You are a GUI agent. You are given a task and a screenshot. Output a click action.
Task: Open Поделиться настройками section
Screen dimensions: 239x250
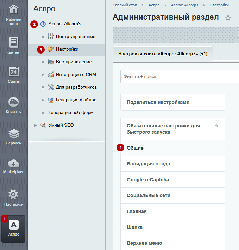(172, 102)
